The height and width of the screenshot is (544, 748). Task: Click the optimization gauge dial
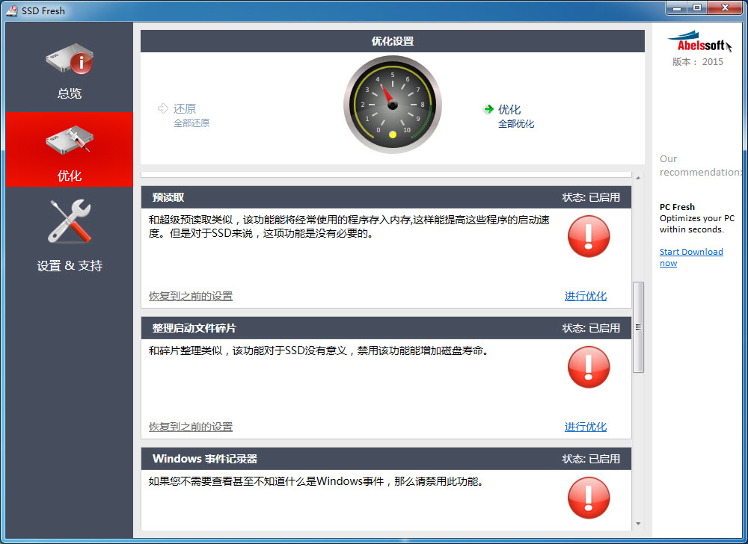point(392,105)
